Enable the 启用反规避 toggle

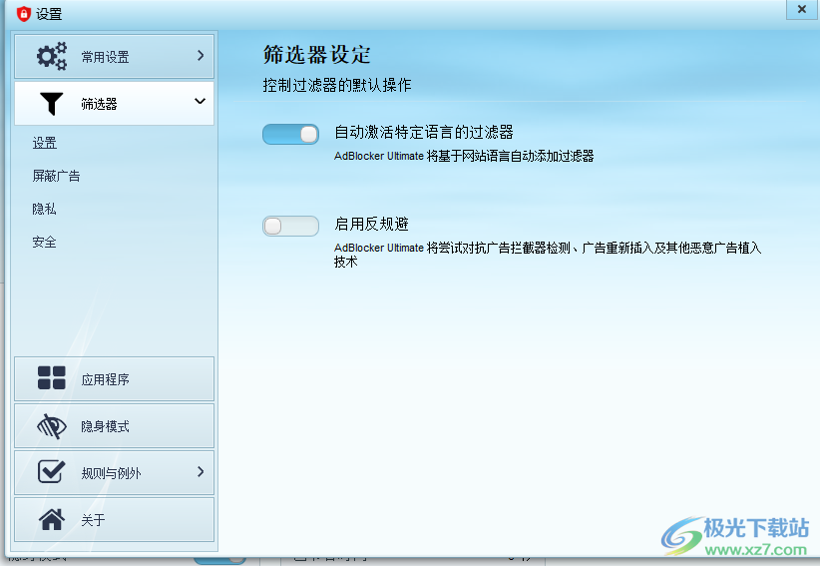click(290, 226)
